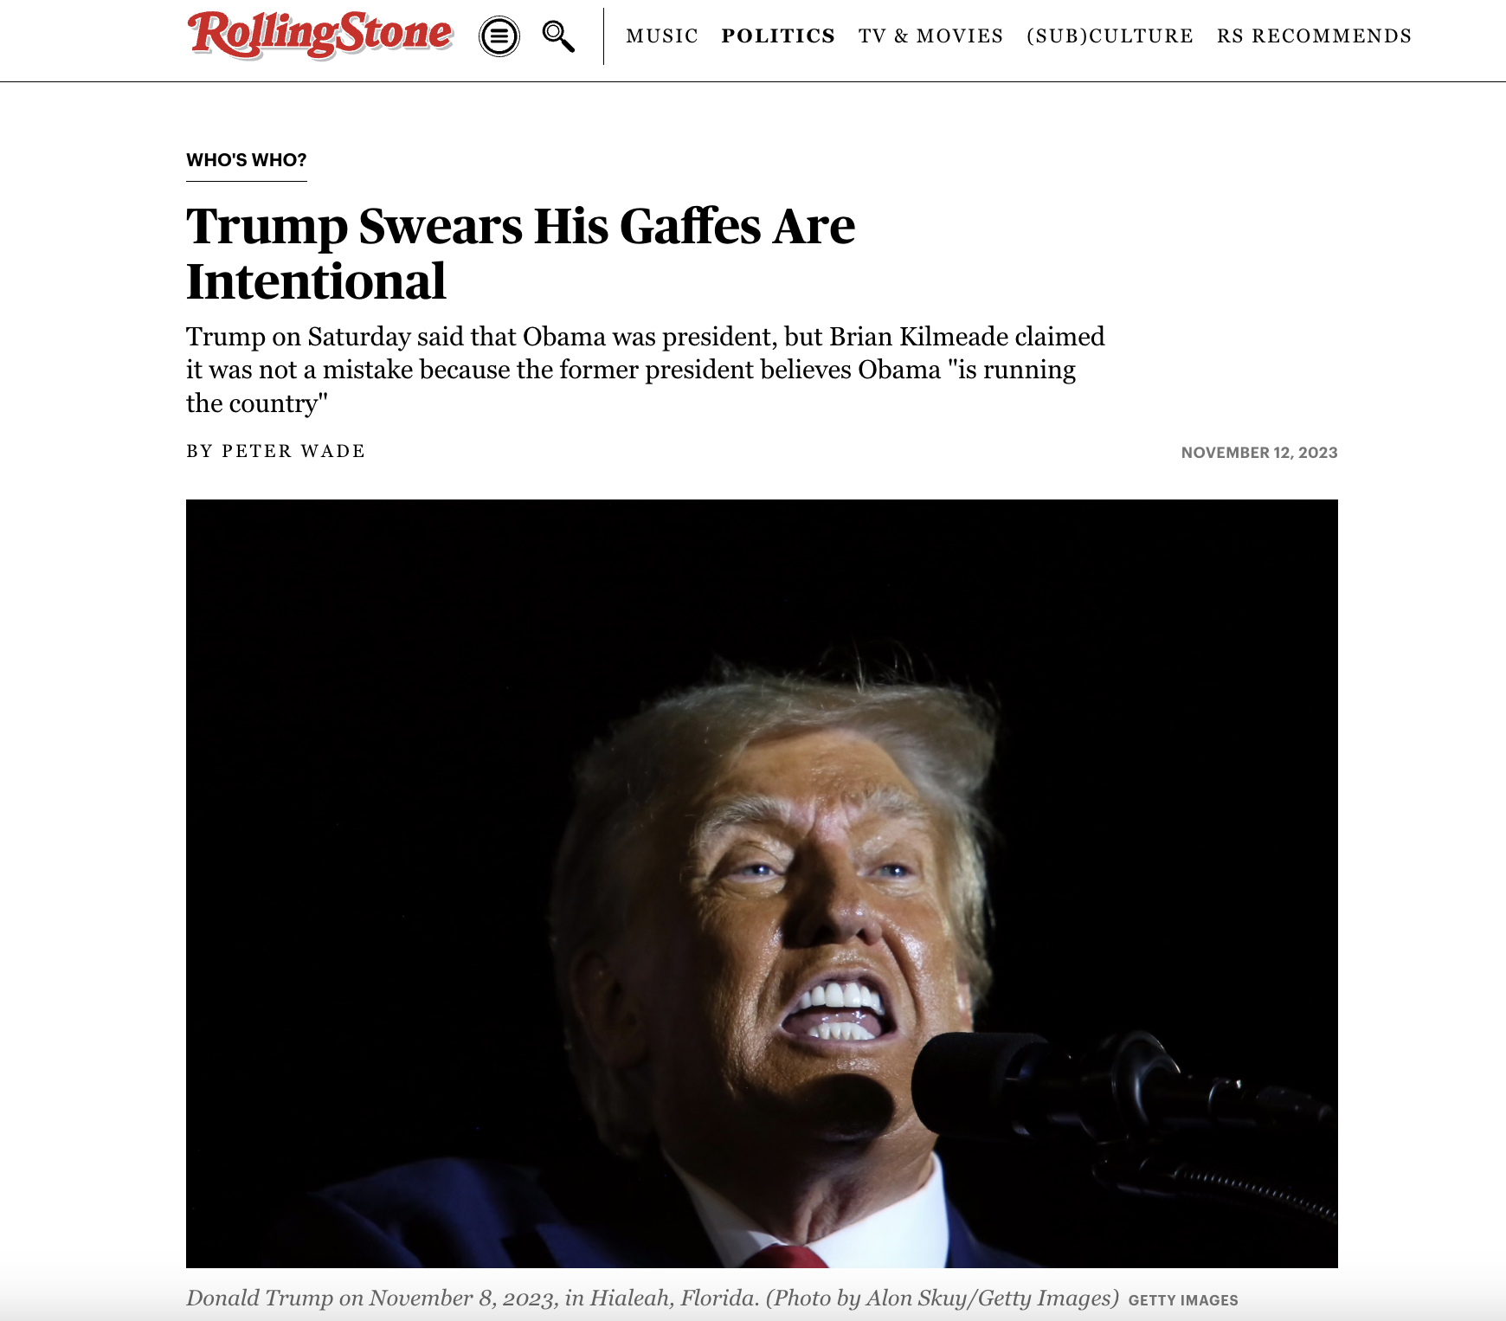Open the (Sub)Culture section
The image size is (1506, 1321).
pos(1110,36)
